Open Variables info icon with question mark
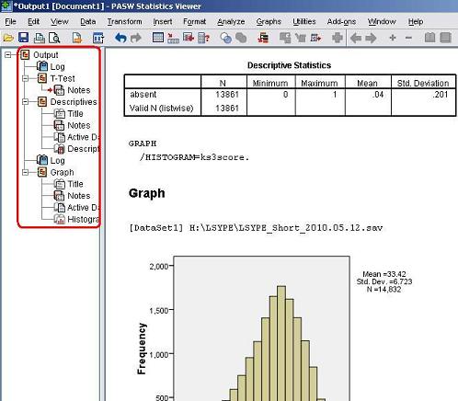Screen dimensions: 458x401 (x=204, y=38)
